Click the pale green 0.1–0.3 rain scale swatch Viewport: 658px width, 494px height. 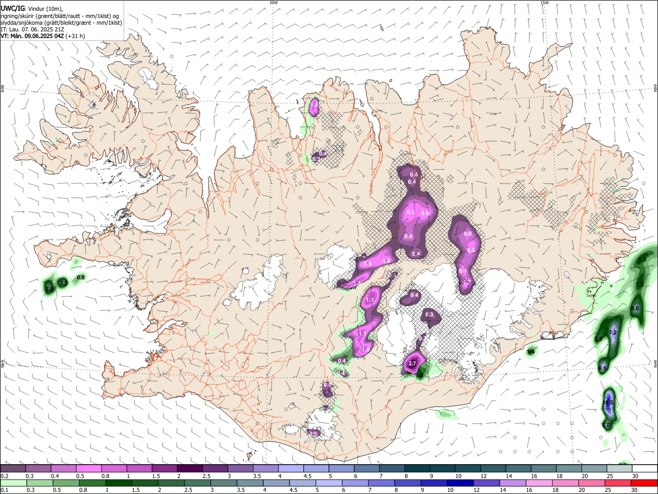13,483
